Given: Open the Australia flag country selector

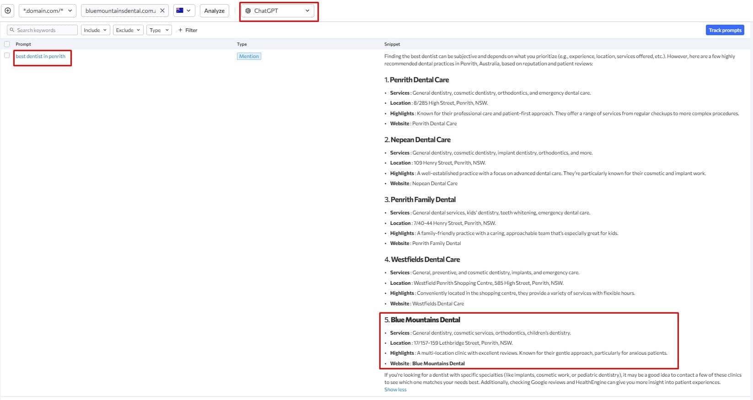Looking at the screenshot, I should tap(184, 11).
